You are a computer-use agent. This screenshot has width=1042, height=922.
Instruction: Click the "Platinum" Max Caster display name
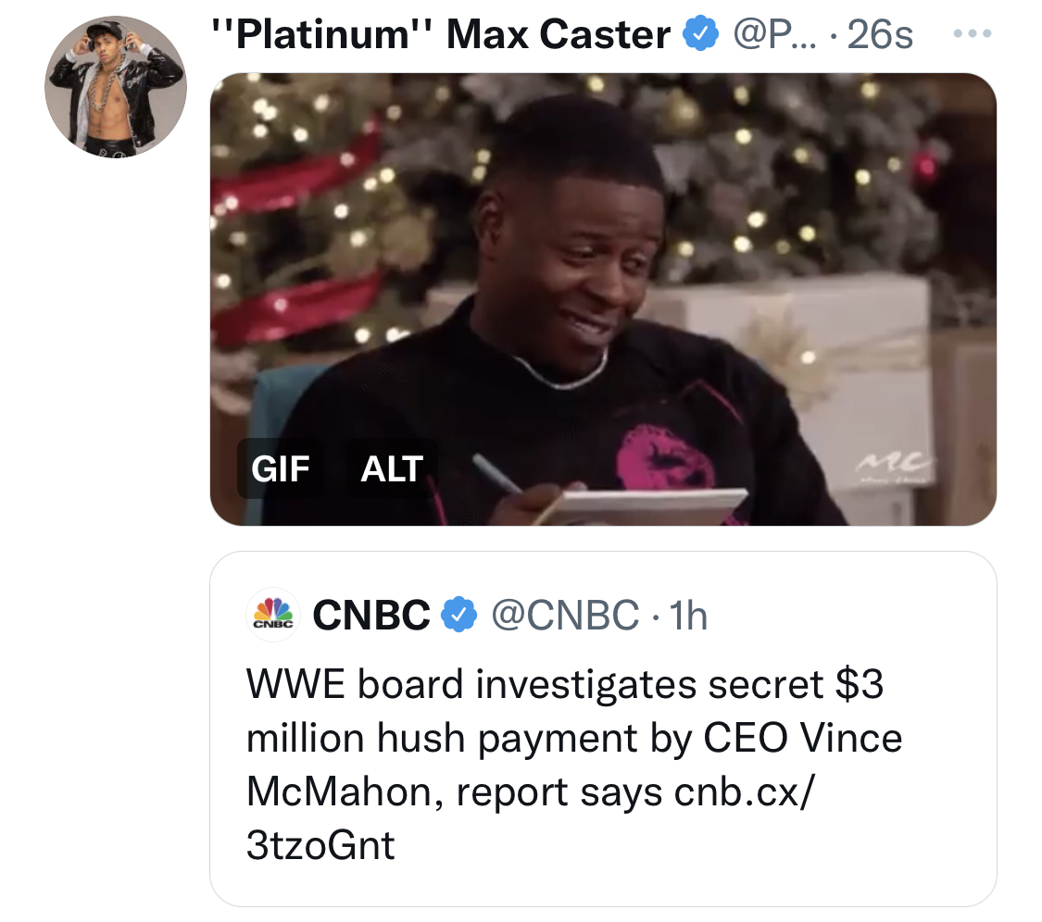coord(441,34)
